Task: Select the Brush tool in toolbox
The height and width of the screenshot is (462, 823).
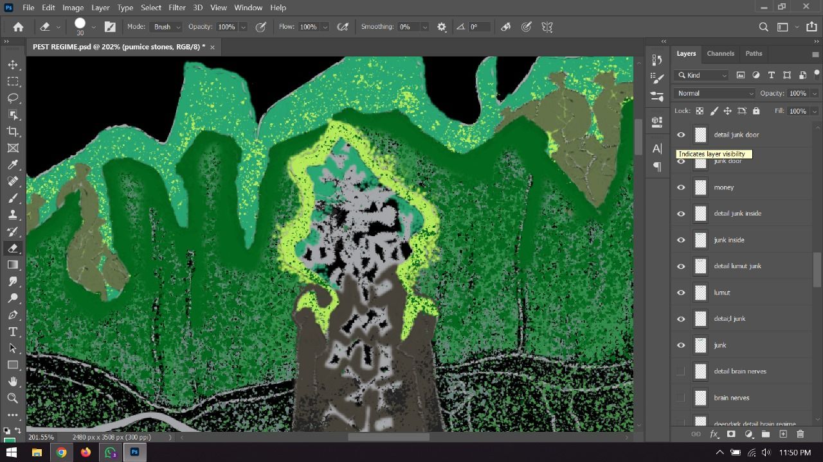Action: 13,198
